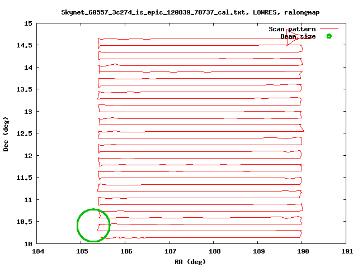Click the y-axis tick label 11.5
The width and height of the screenshot is (358, 268).
[x=25, y=178]
